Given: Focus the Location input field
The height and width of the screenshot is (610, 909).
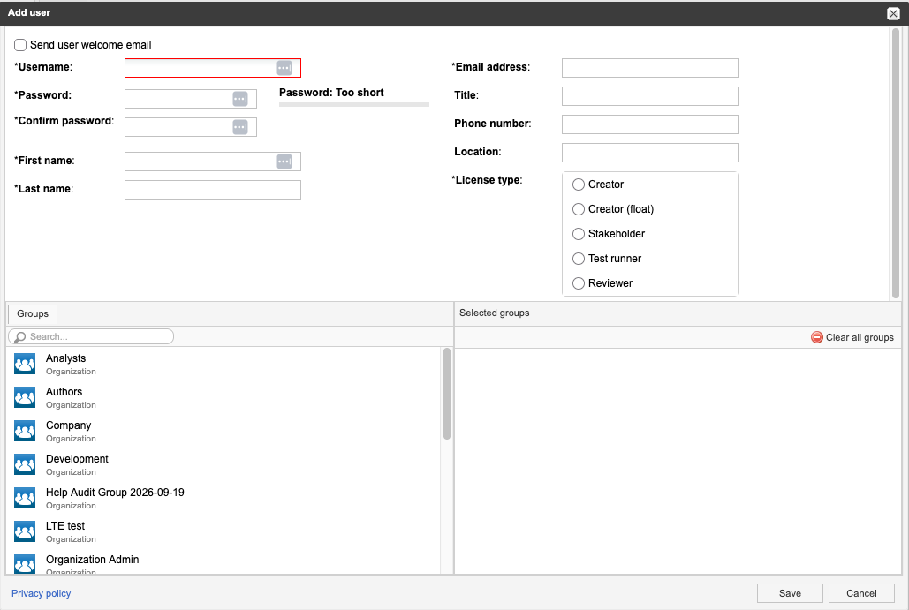Looking at the screenshot, I should point(650,153).
